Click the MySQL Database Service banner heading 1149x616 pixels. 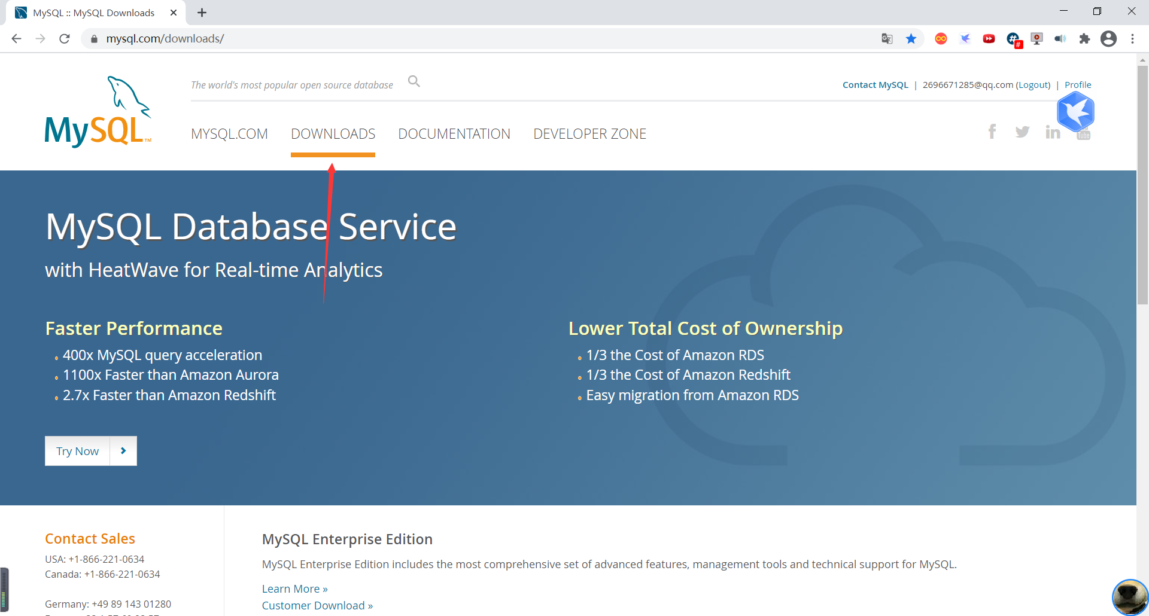[x=251, y=227]
